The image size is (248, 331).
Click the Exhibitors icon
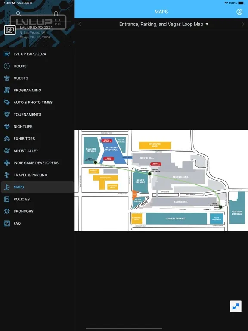pyautogui.click(x=7, y=139)
